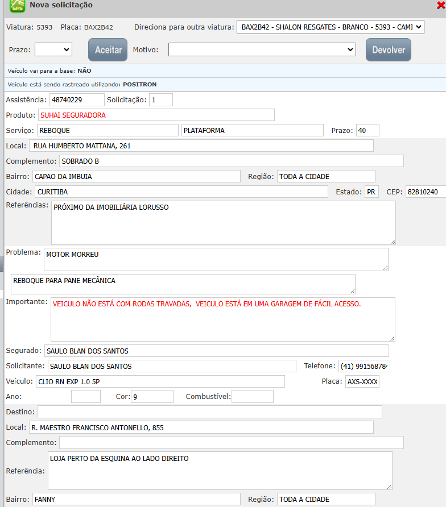Click the resize handle of the Importante text area
446x507 pixels.
393,339
